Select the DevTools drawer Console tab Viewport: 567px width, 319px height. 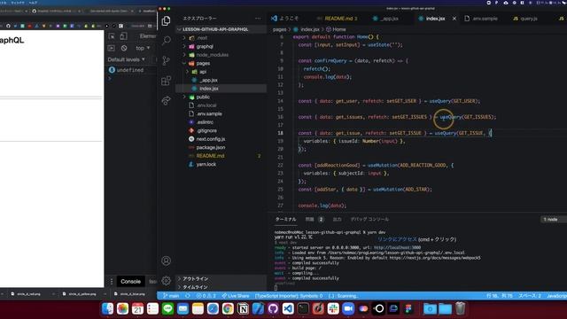[x=130, y=282]
